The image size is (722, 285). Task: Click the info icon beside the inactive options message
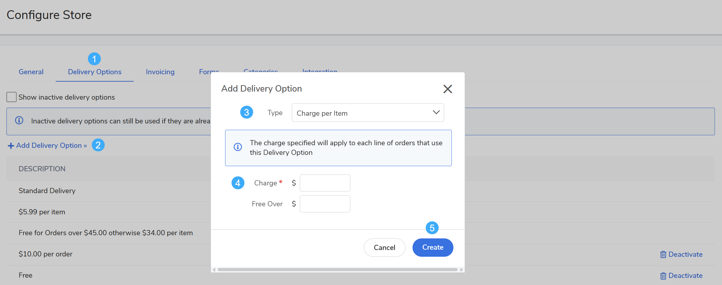coord(19,120)
